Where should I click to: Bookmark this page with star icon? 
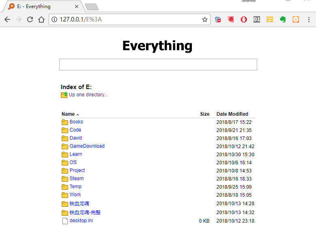tap(204, 19)
